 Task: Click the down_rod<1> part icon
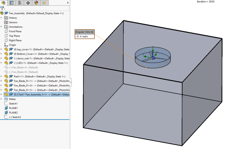[x=6, y=58]
